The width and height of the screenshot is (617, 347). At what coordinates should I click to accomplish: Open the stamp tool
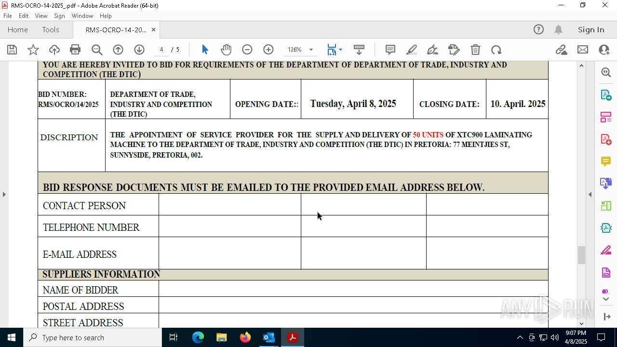coord(454,50)
